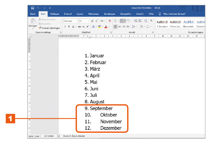212x143 pixels.
Task: Toggle italic with the K button
Action: point(69,27)
